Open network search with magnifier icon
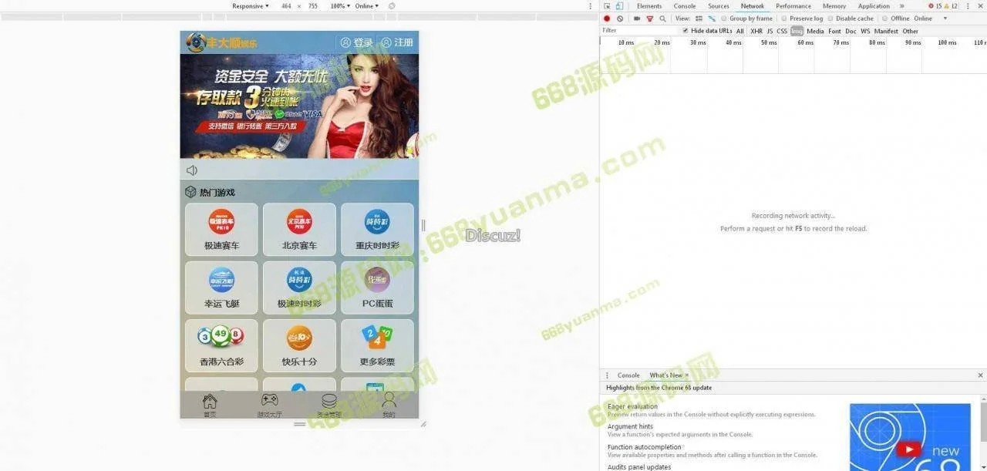987x471 pixels. point(662,19)
